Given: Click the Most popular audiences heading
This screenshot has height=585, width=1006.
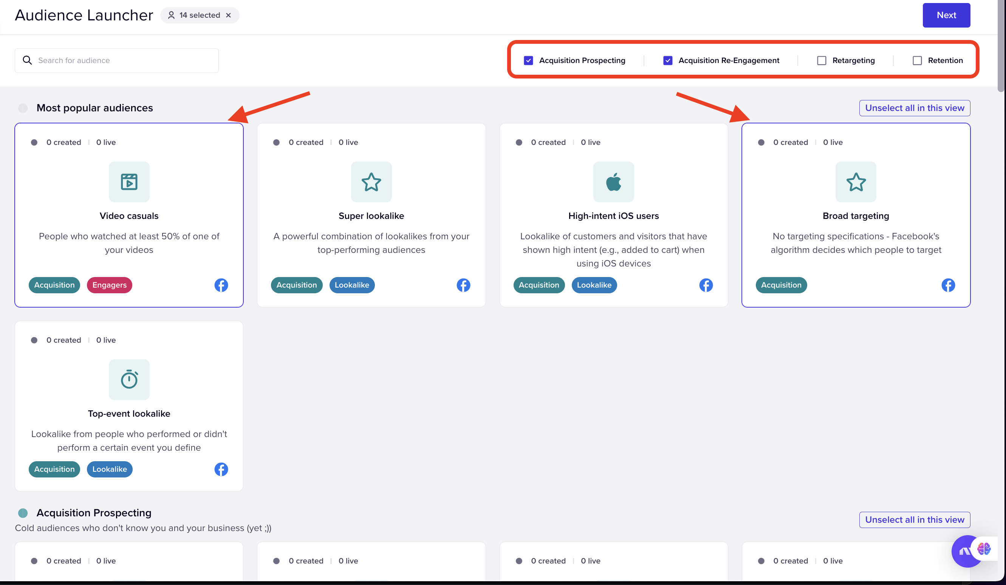Looking at the screenshot, I should tap(94, 108).
